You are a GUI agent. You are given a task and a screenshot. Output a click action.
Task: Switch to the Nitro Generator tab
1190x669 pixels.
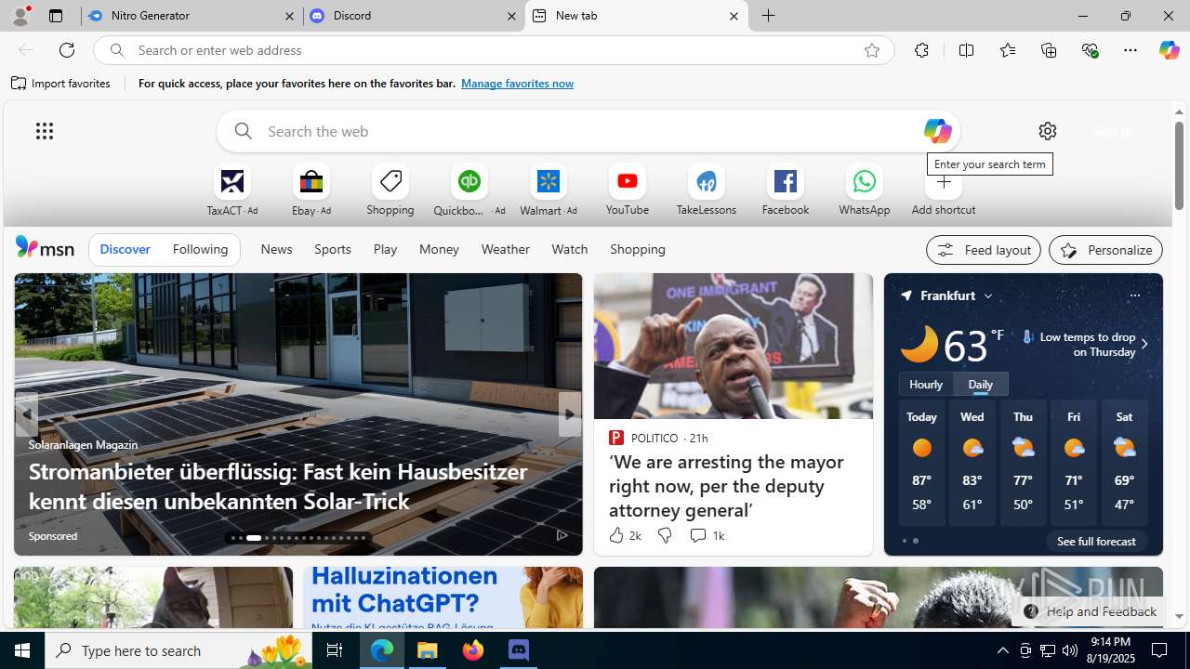pyautogui.click(x=191, y=16)
